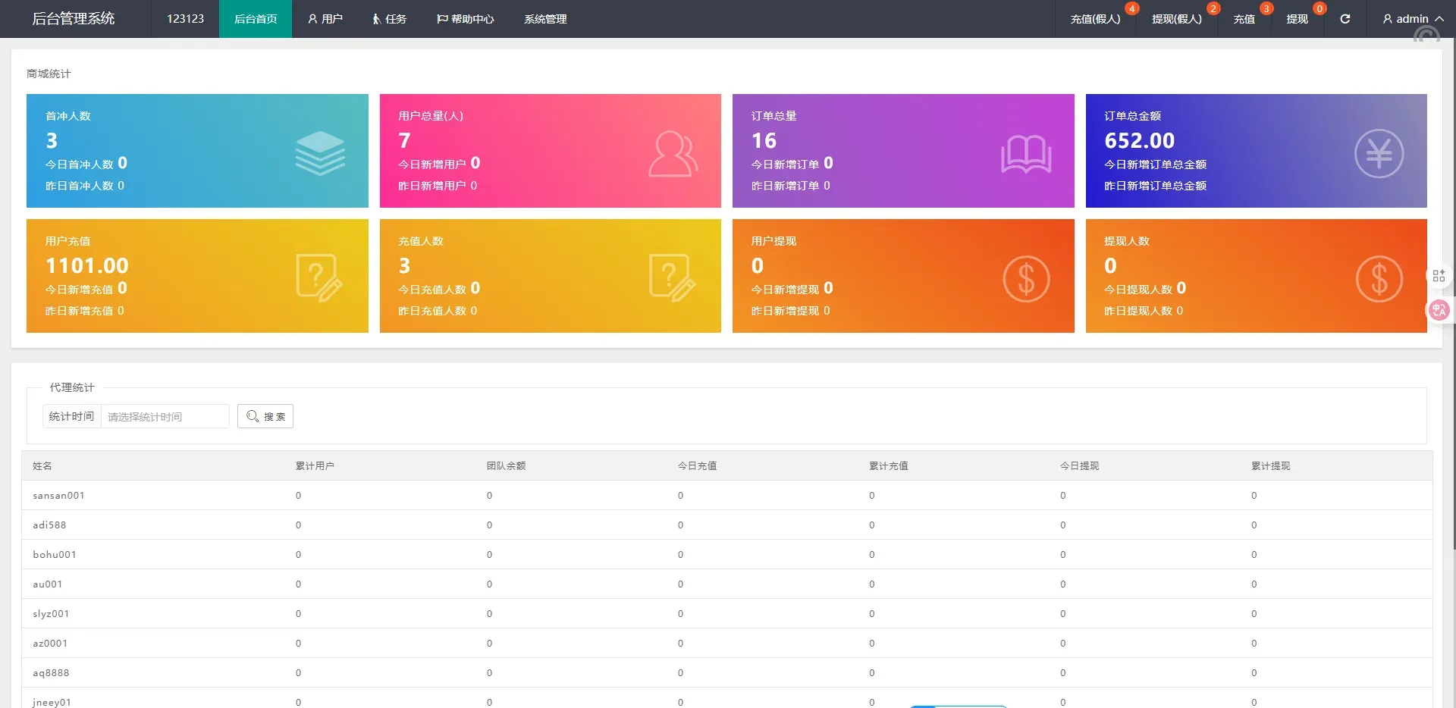Viewport: 1456px width, 708px height.
Task: Open 充值(假人) notifications link
Action: [1095, 19]
